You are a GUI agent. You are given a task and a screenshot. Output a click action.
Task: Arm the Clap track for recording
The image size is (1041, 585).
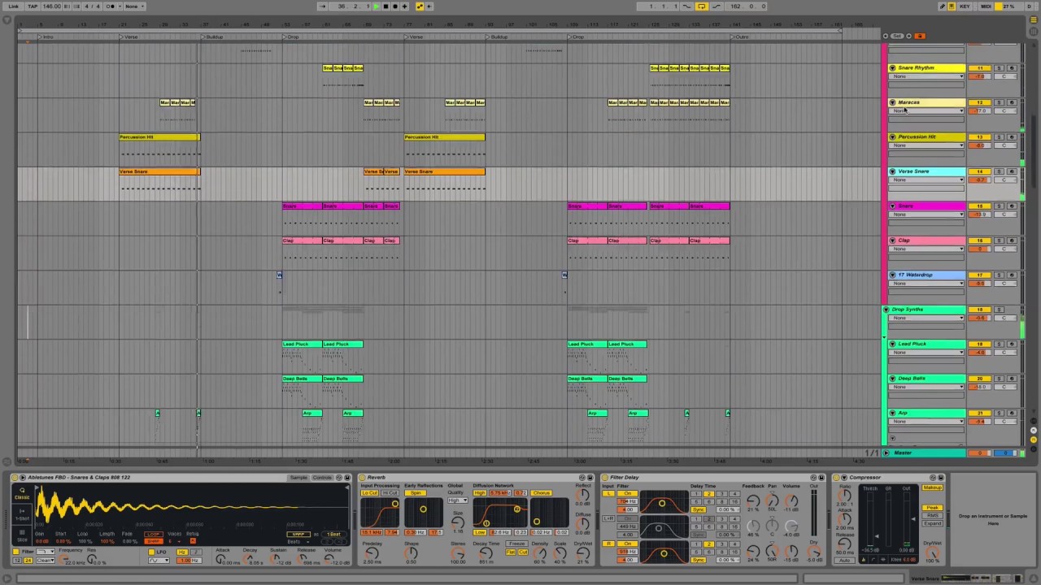click(x=1012, y=240)
